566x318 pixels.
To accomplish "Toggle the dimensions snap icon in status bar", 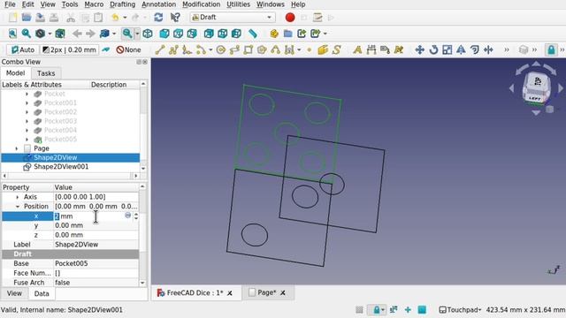I will [x=394, y=310].
